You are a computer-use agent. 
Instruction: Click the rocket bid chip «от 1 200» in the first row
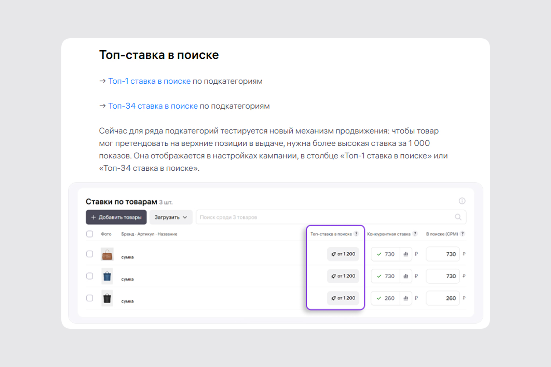[x=343, y=254]
